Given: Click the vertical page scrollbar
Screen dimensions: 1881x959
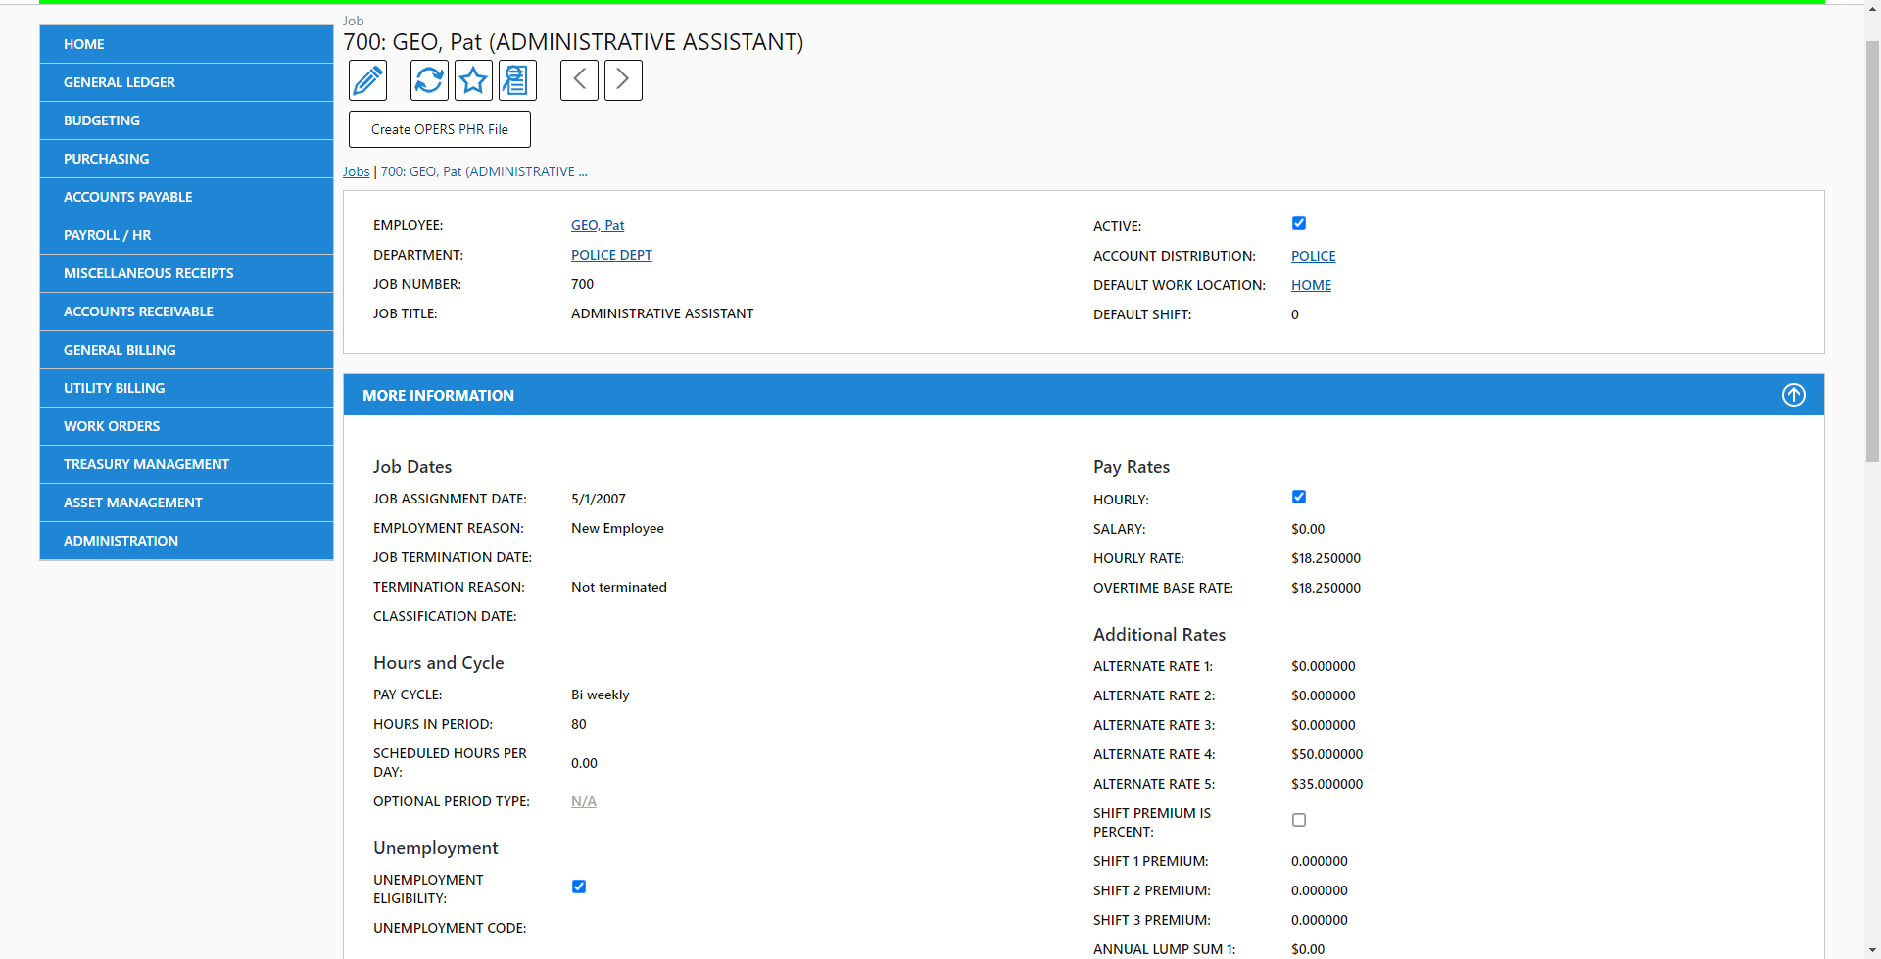Looking at the screenshot, I should point(1872,250).
